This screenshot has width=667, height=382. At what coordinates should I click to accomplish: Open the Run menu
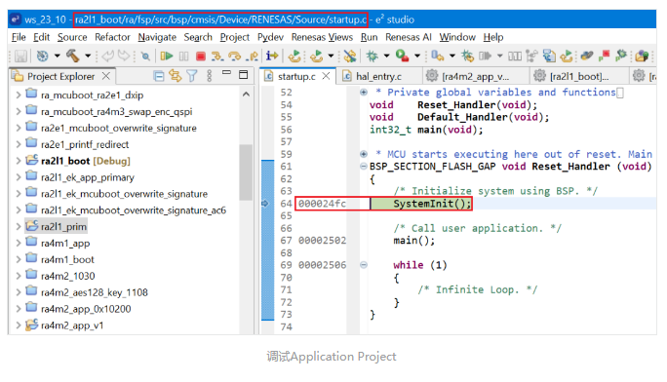coord(369,37)
